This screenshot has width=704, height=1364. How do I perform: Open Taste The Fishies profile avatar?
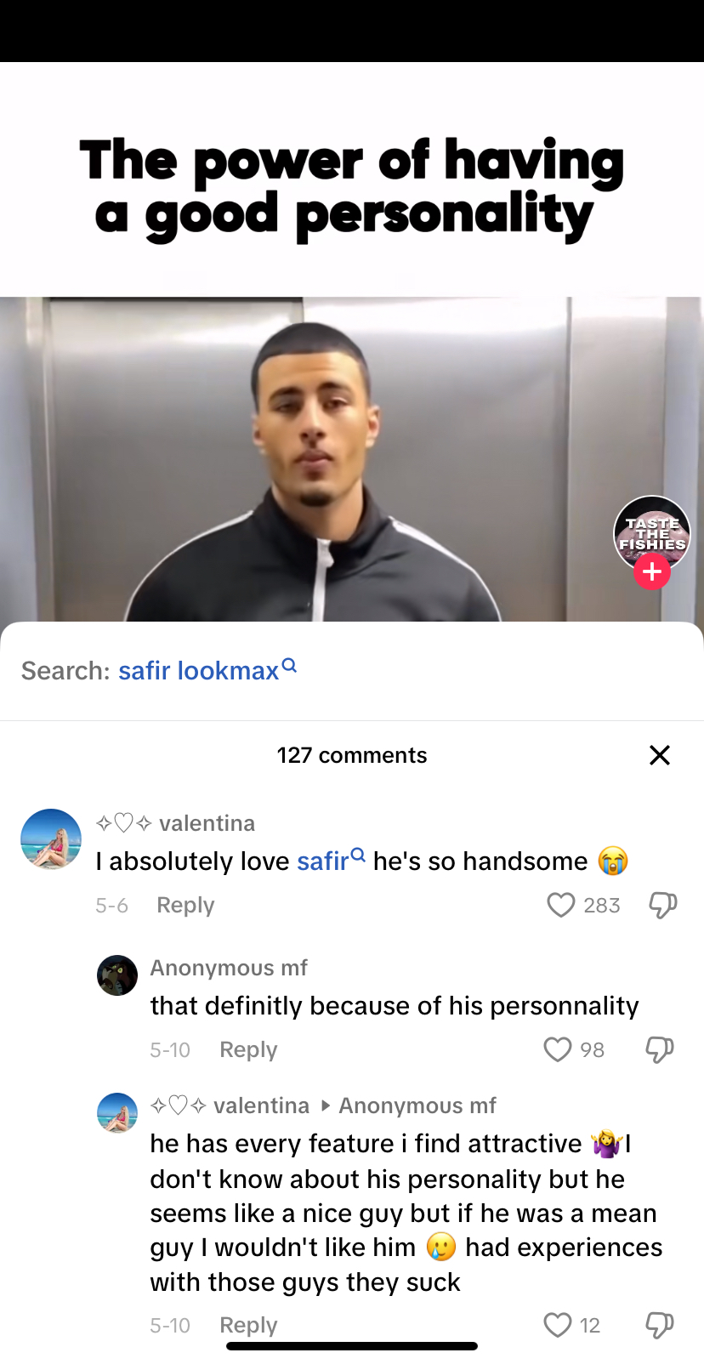[652, 533]
